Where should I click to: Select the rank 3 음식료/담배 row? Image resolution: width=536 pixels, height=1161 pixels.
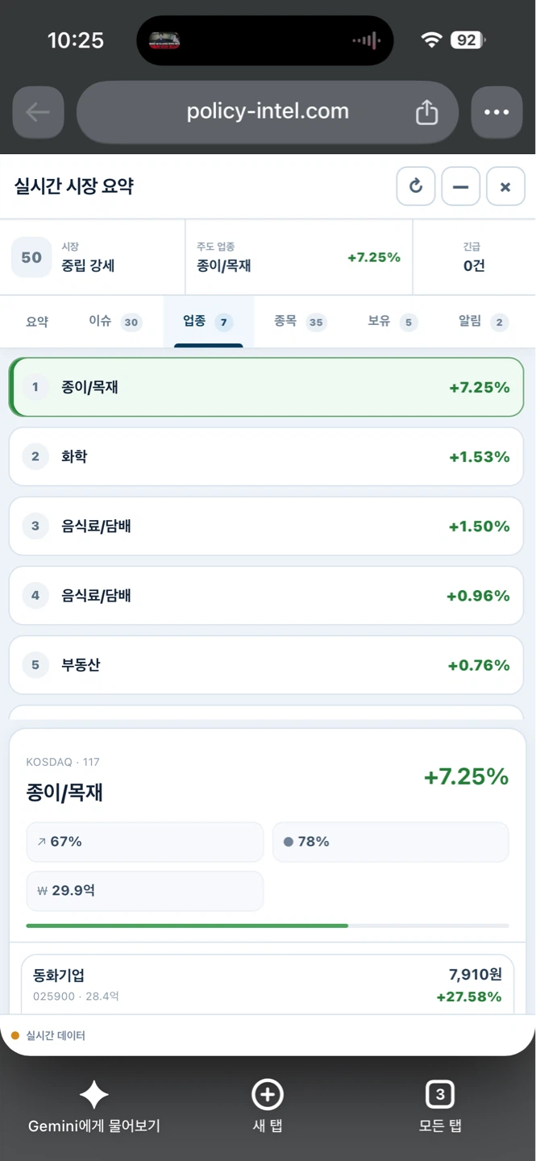(266, 526)
